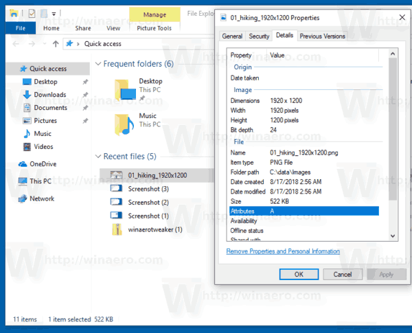
Task: Select the Screenshot (2) file
Action: point(148,203)
